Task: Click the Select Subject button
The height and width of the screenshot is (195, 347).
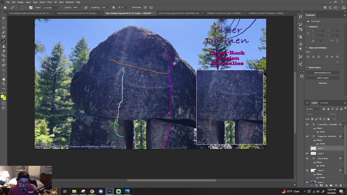Action: (x=323, y=78)
